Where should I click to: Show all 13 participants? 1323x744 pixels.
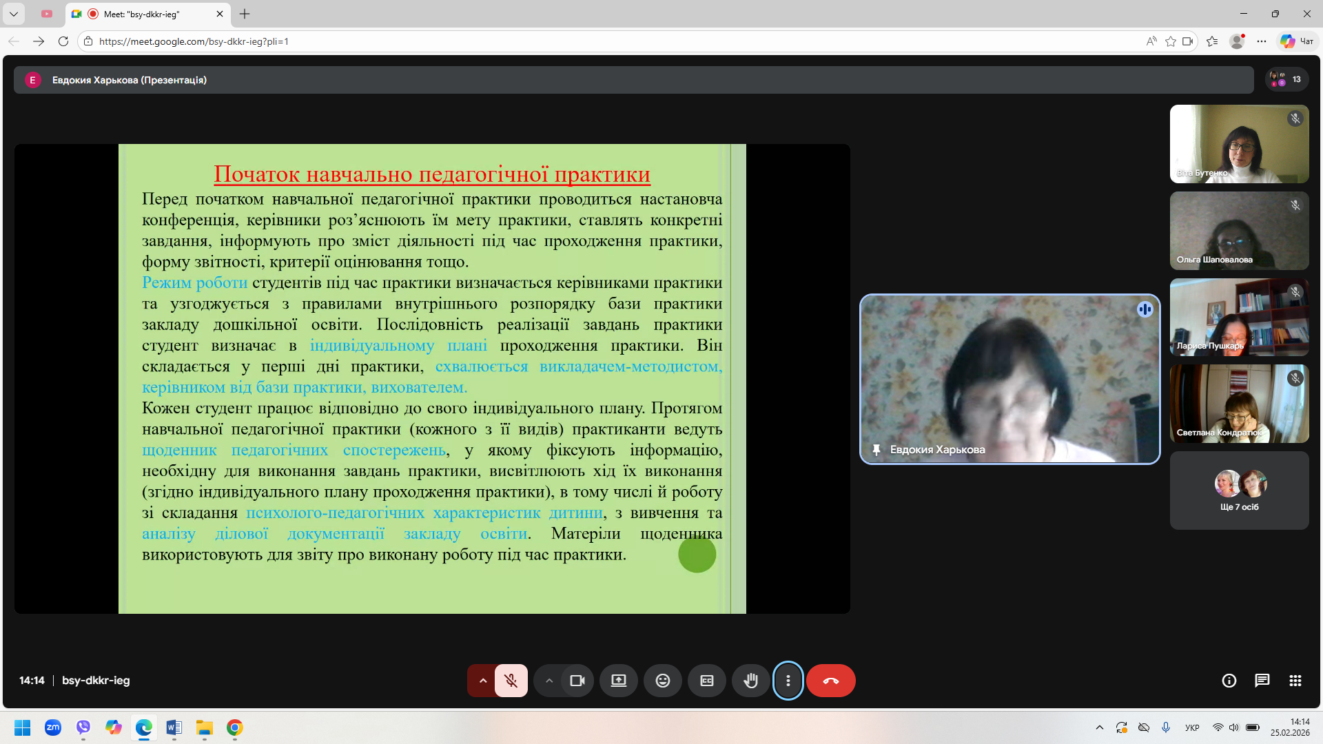click(x=1286, y=79)
